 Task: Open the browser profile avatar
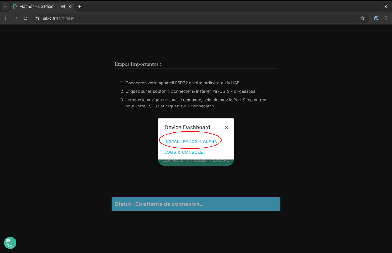click(x=376, y=18)
